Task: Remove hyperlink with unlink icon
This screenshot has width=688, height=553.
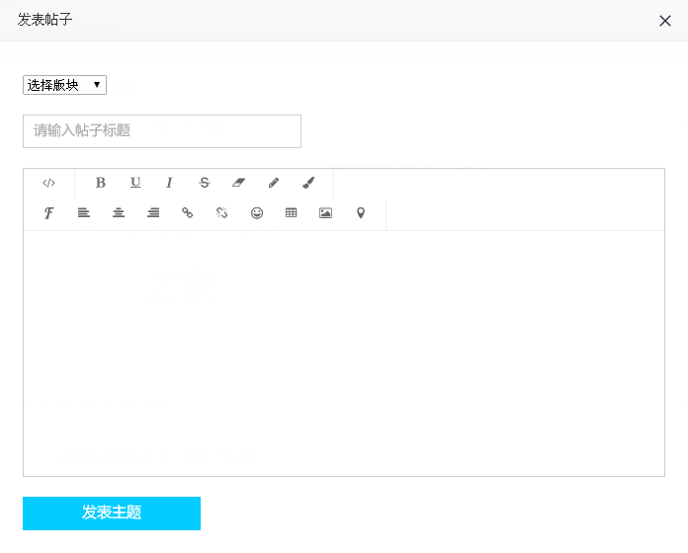Action: click(x=222, y=213)
